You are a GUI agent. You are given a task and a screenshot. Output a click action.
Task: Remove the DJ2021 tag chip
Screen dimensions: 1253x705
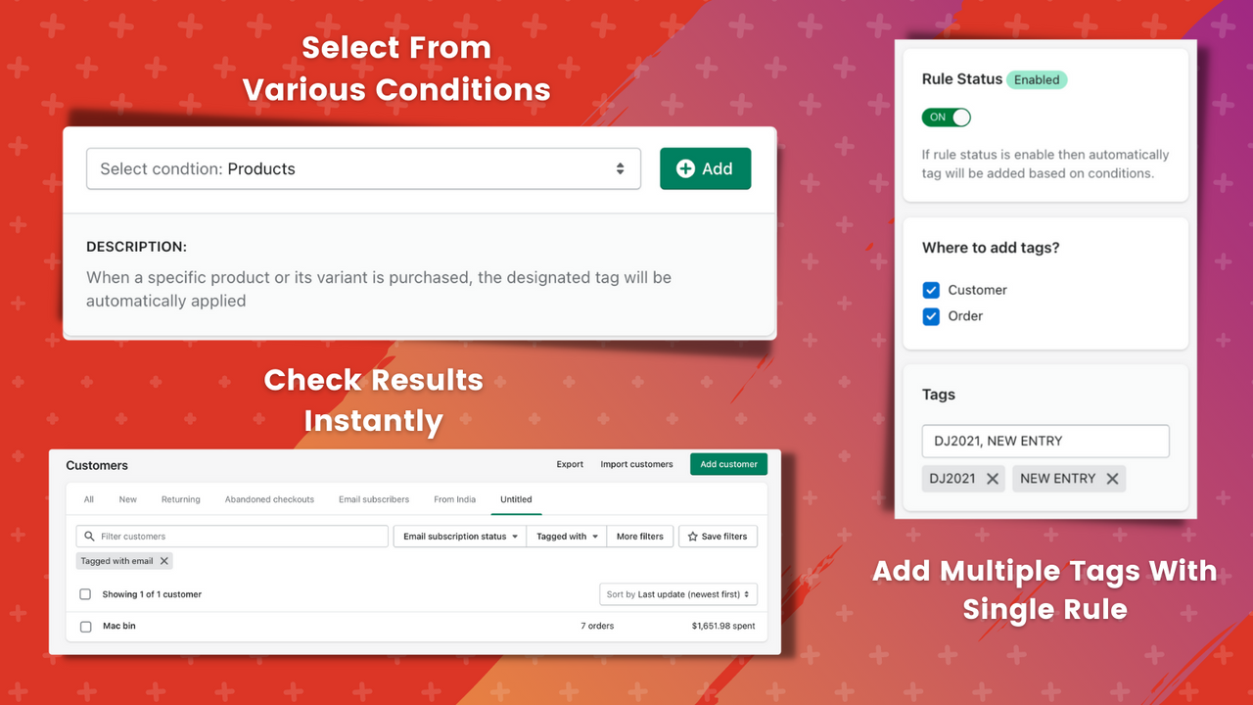tap(993, 479)
